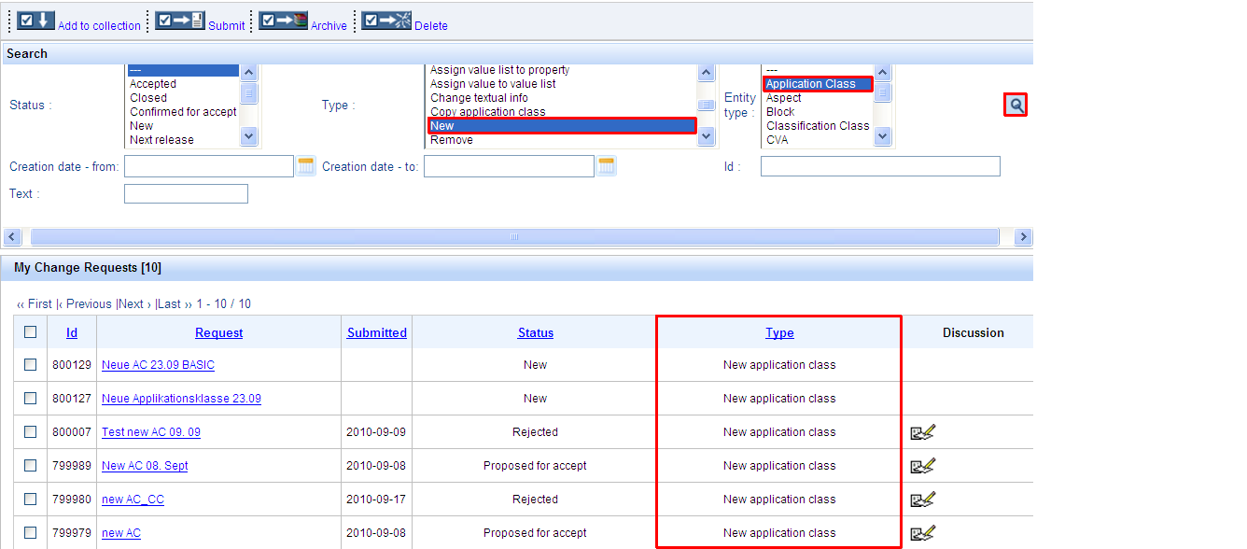The image size is (1247, 549).
Task: Open calendar for Creation date from
Action: tap(306, 166)
